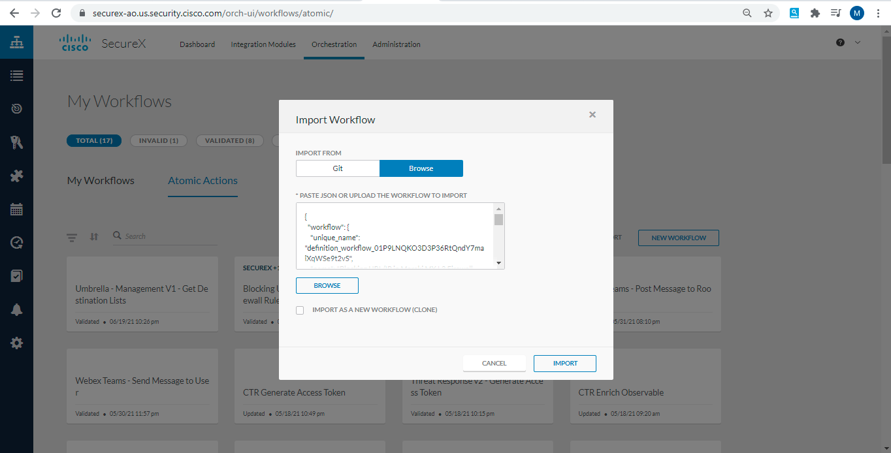
Task: Open the Chrome three-dot menu
Action: click(878, 13)
